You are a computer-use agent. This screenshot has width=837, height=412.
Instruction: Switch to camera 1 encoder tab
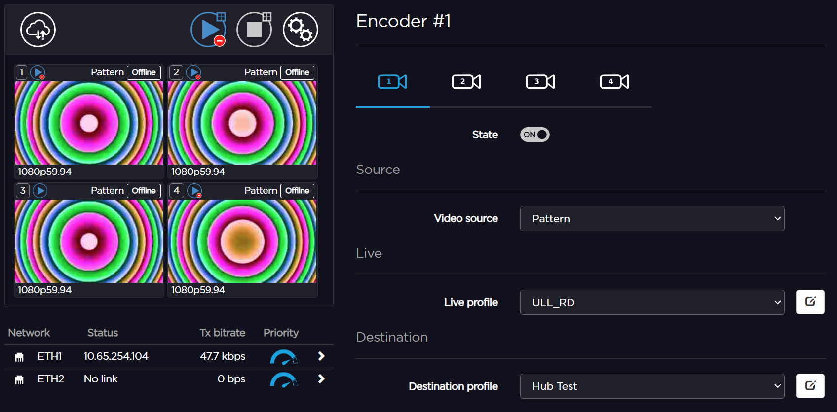click(x=393, y=82)
